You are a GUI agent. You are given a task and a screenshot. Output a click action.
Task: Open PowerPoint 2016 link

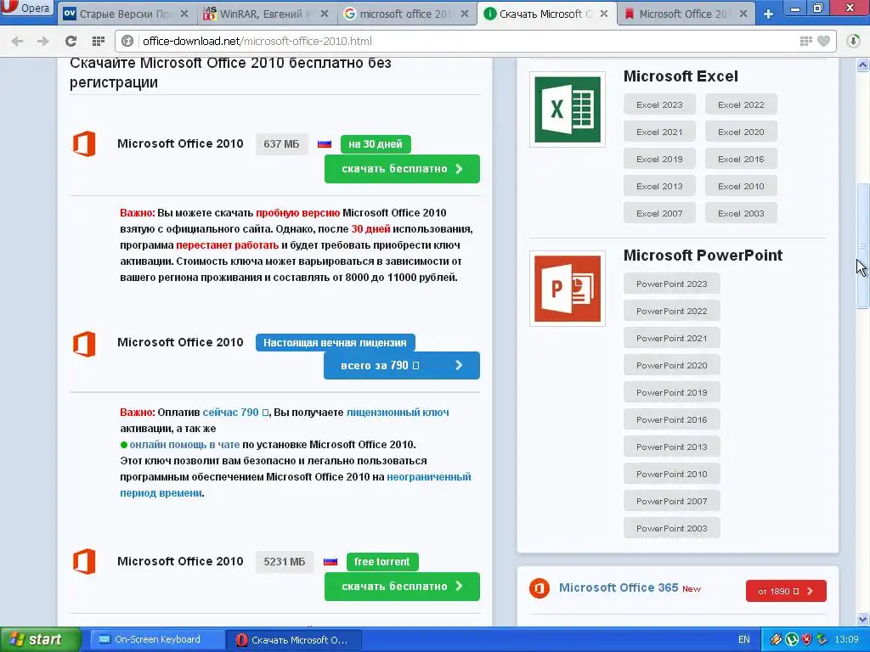coord(672,419)
